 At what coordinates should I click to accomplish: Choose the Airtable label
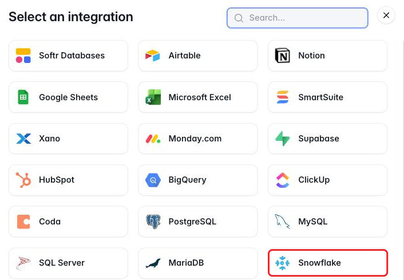[184, 56]
